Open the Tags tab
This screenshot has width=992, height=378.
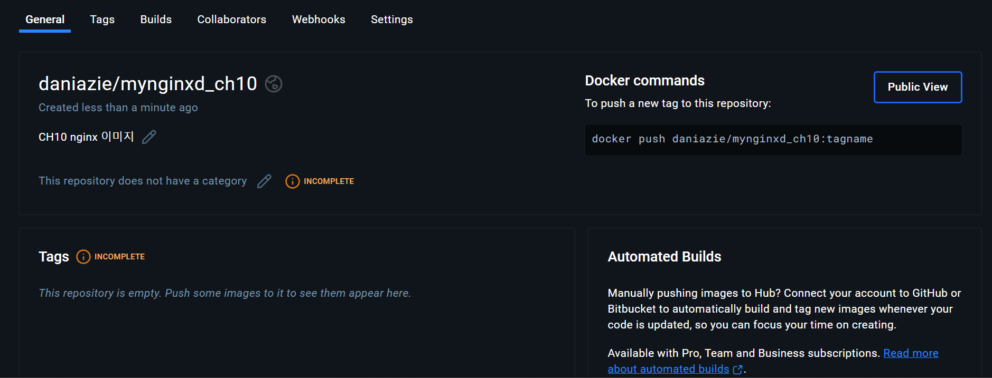coord(102,20)
